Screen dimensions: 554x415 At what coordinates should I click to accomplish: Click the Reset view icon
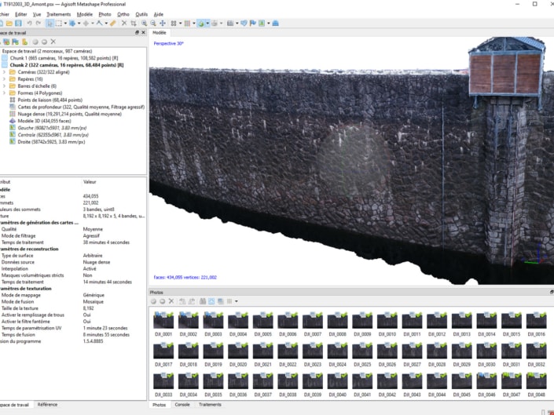(163, 24)
